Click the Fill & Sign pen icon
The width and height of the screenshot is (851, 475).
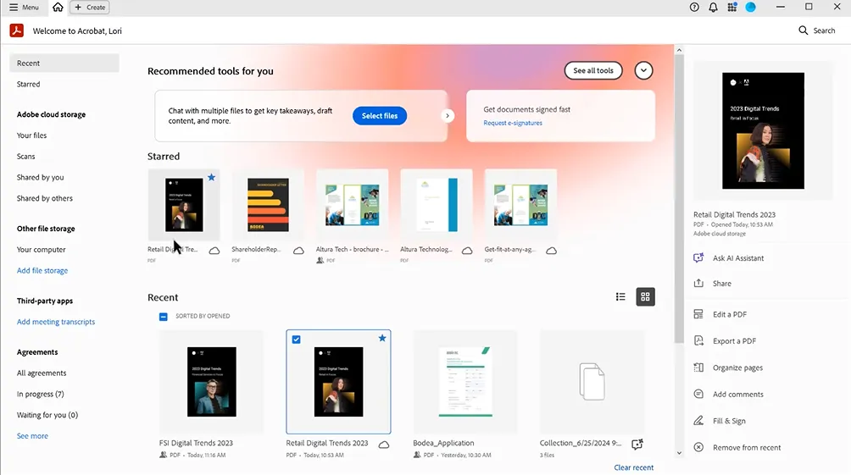pos(698,420)
